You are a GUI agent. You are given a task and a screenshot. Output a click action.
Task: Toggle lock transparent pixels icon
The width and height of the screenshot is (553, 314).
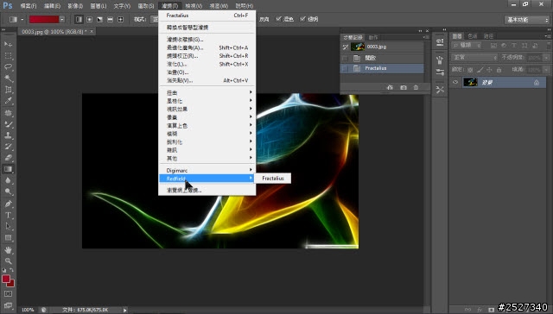point(470,70)
